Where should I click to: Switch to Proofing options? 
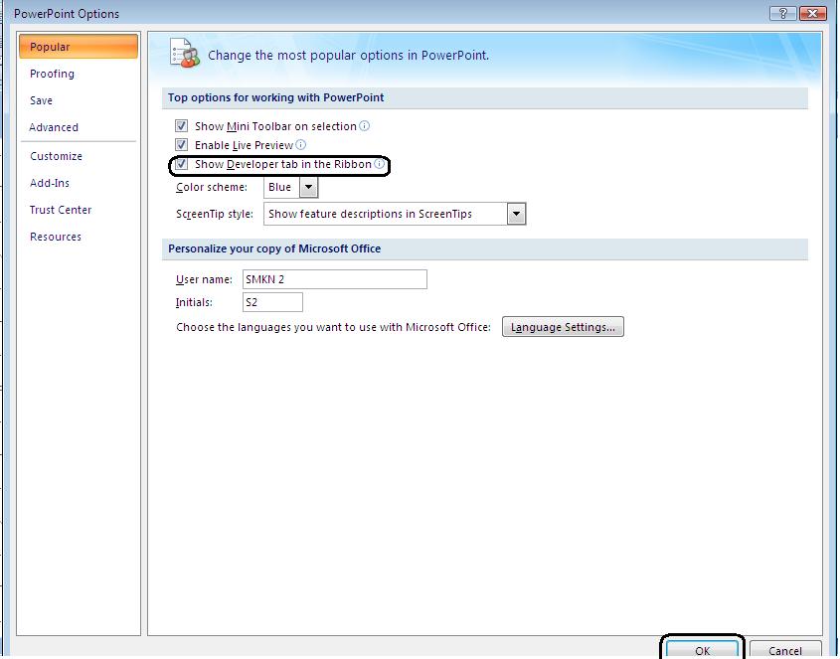tap(52, 74)
